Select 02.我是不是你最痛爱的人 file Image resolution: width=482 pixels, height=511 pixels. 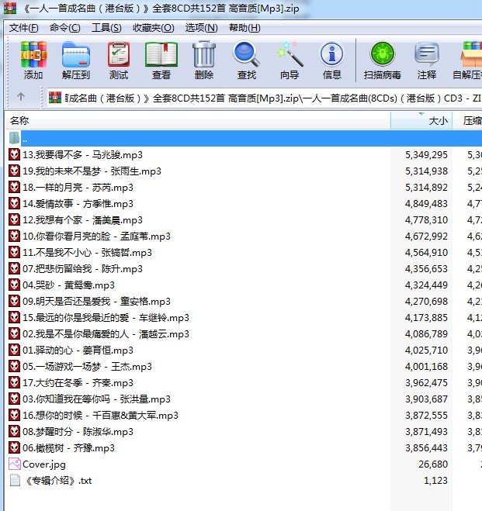[106, 334]
